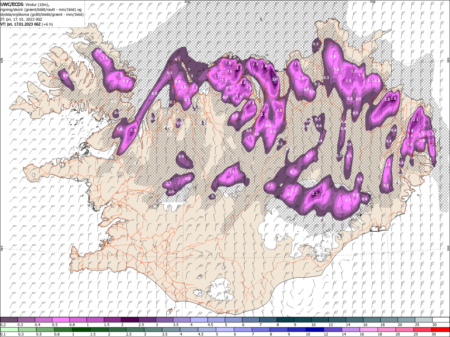The image size is (450, 337).
Task: Select the pale green bottom-row swatch starting at 0.1
Action: [x=9, y=330]
